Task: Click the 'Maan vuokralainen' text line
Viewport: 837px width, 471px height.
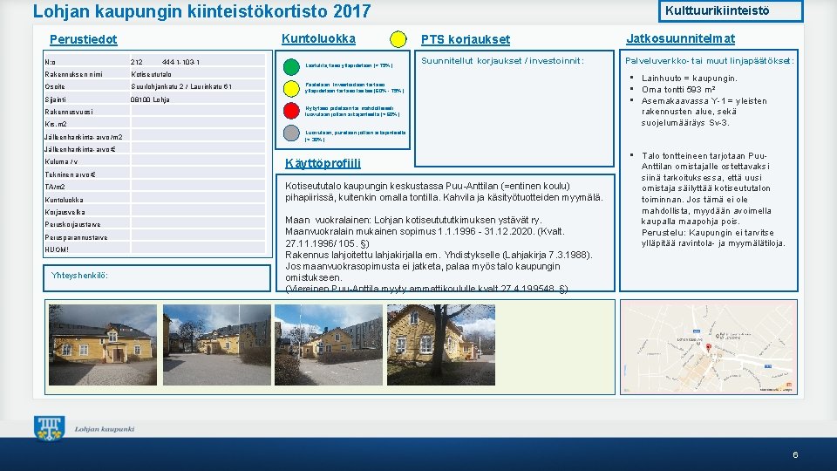Action: click(x=413, y=220)
